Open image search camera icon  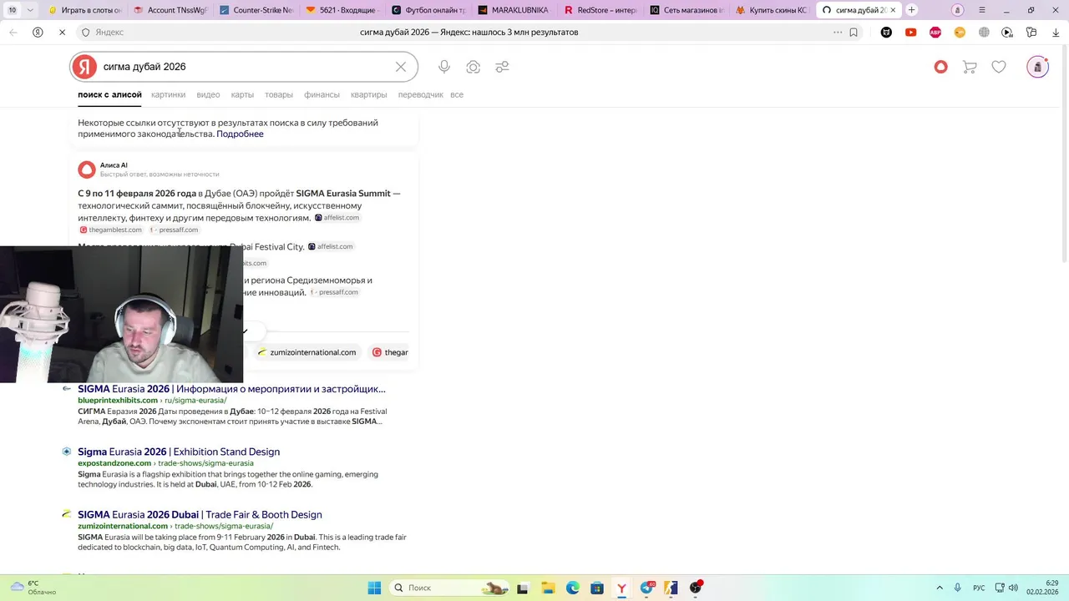(x=474, y=67)
